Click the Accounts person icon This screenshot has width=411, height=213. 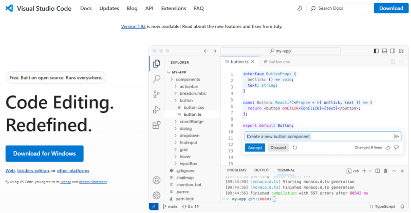coord(157,180)
